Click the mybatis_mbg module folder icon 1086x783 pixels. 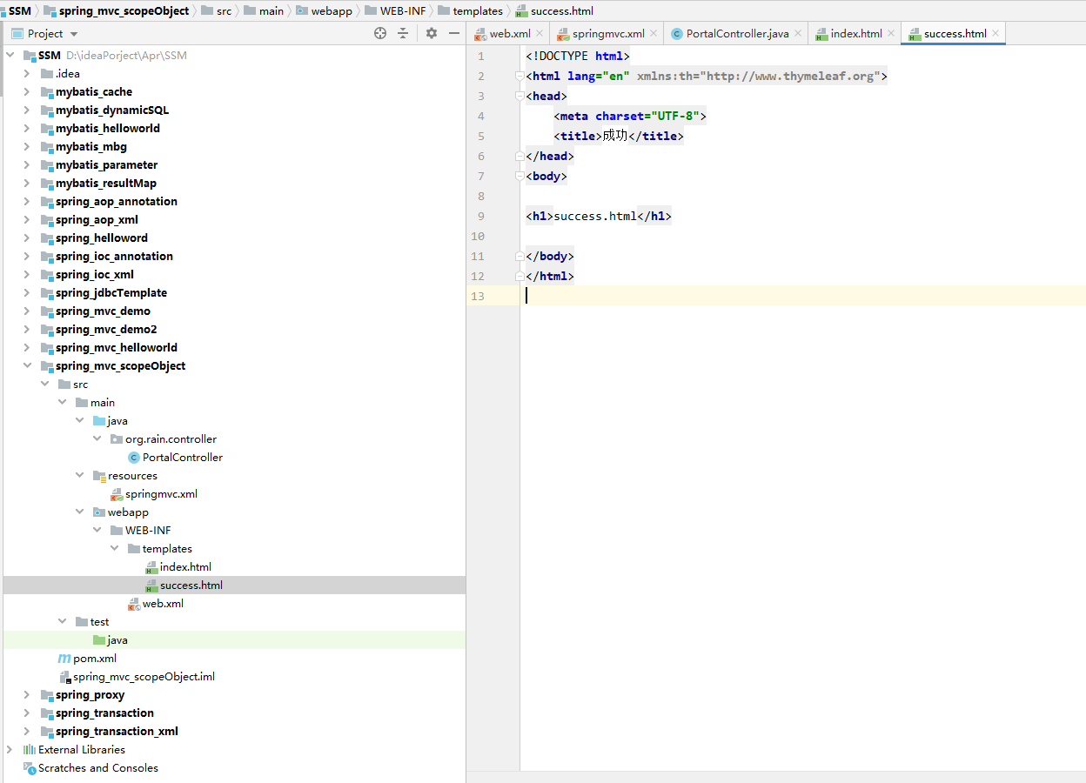pos(47,147)
